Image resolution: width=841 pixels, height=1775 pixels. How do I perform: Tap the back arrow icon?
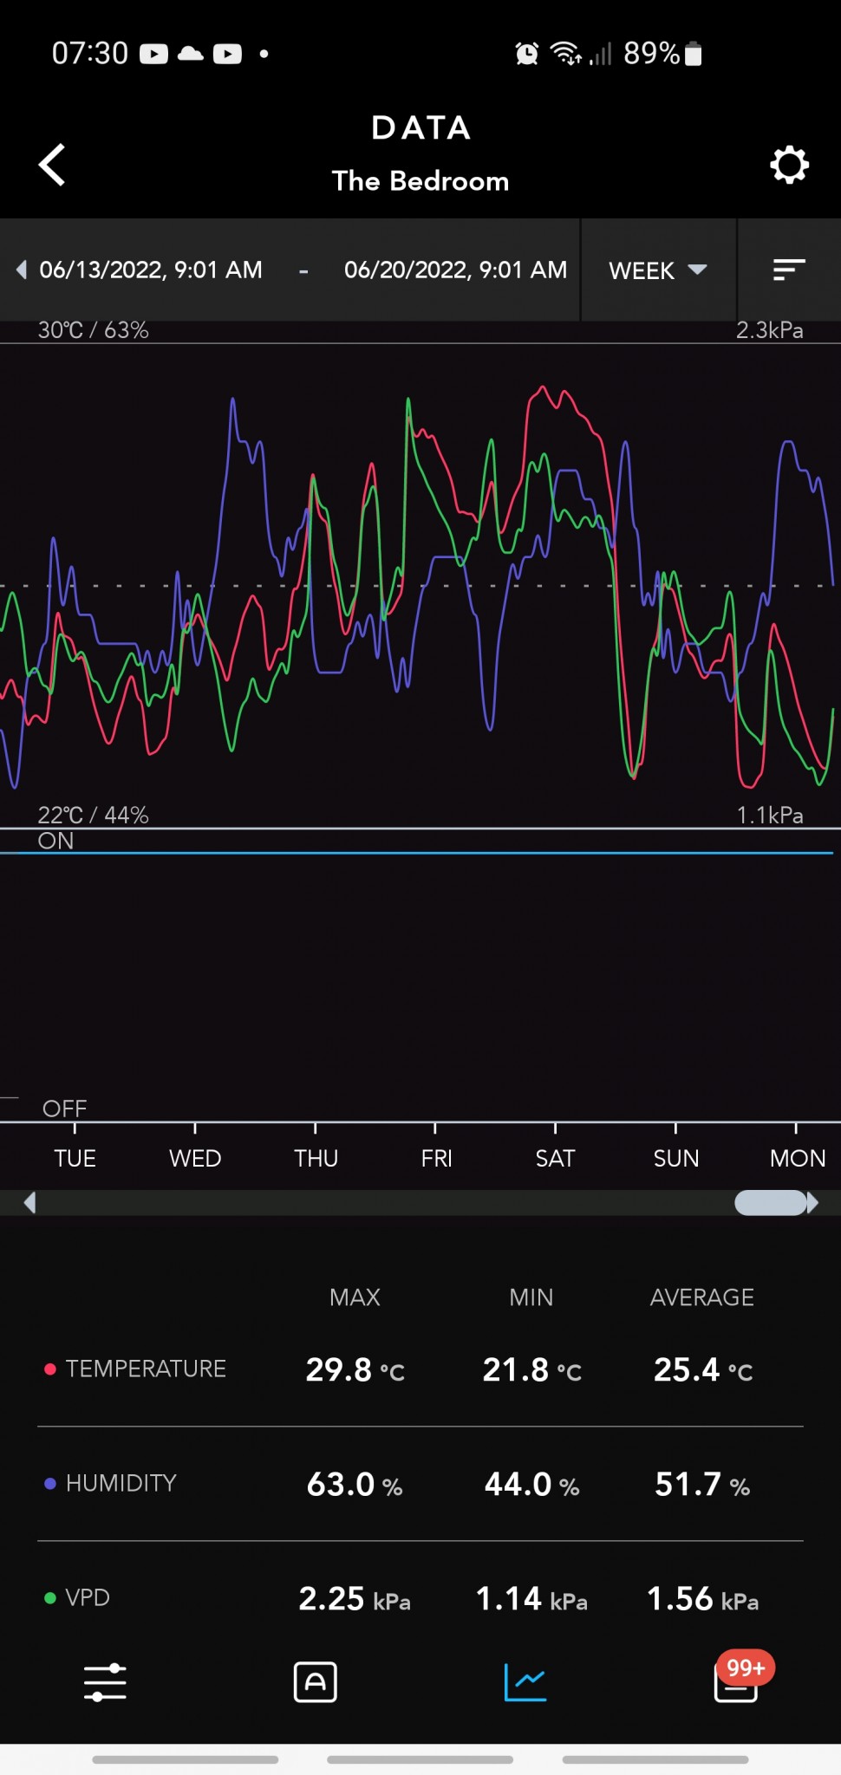click(x=52, y=165)
